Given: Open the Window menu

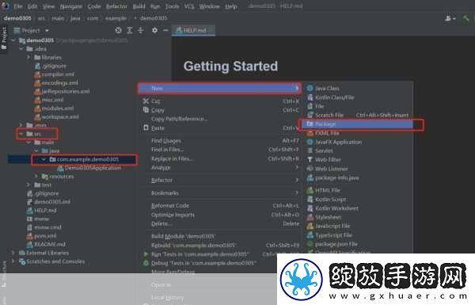Looking at the screenshot, I should pos(209,6).
